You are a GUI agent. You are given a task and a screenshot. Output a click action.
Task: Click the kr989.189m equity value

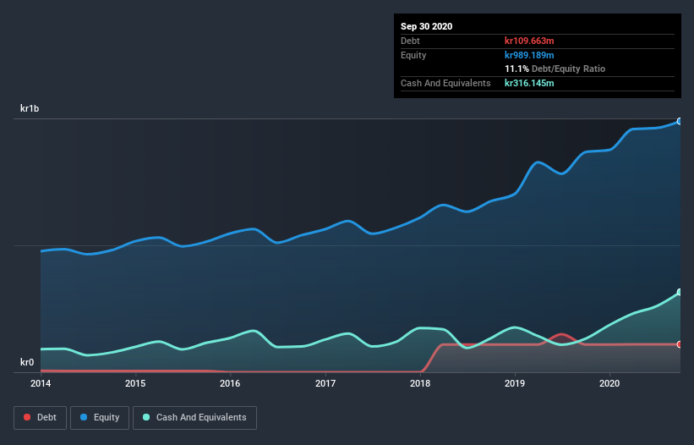point(529,55)
